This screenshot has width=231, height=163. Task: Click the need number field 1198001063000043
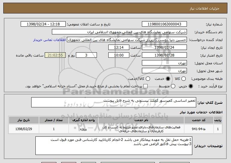[x=164, y=24]
